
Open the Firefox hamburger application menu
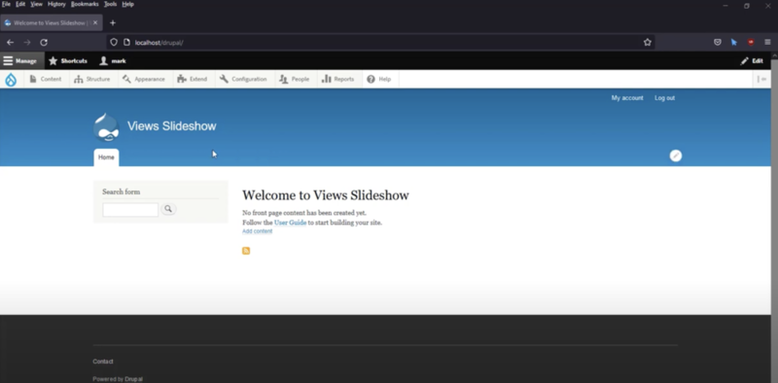[x=767, y=43]
